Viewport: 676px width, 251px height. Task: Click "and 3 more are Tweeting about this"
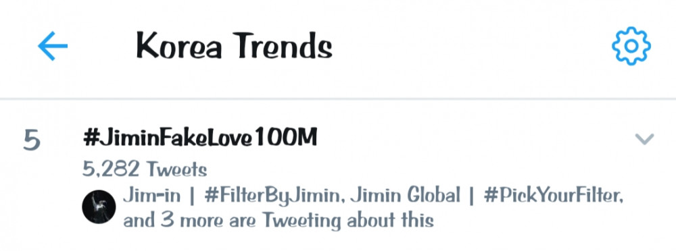(x=278, y=221)
